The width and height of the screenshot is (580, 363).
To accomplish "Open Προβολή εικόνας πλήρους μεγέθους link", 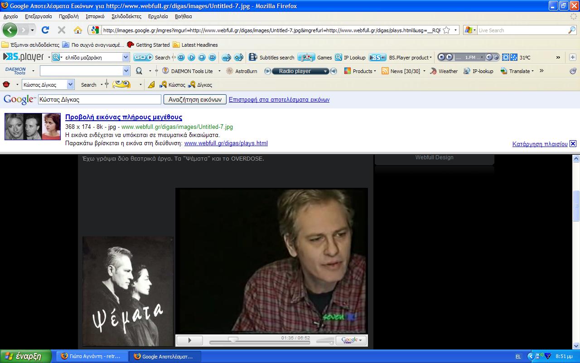I will (124, 117).
